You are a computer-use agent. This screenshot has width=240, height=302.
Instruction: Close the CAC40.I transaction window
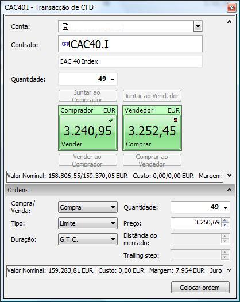(x=231, y=7)
